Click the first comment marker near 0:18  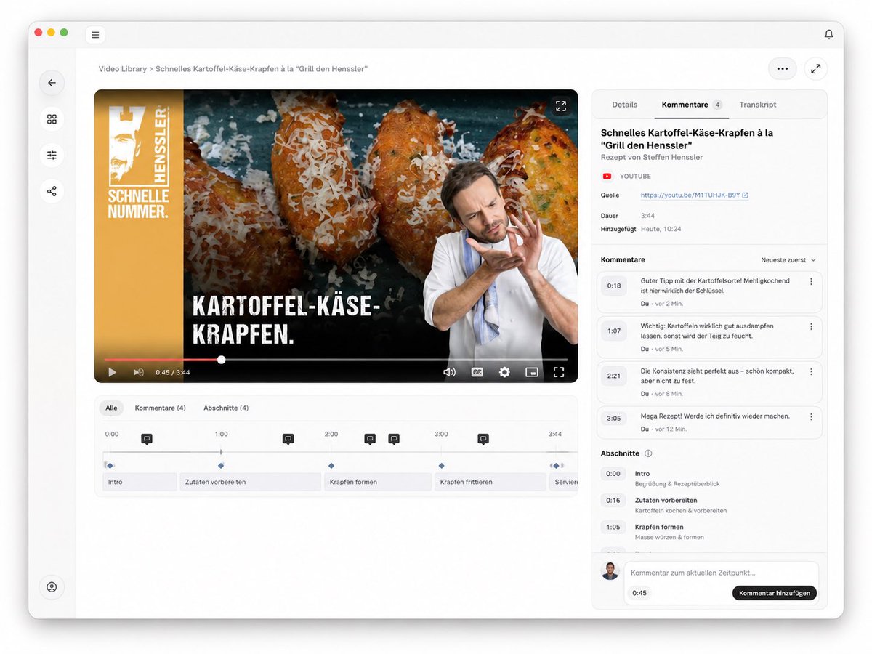tap(147, 439)
